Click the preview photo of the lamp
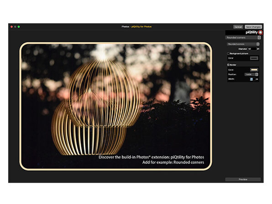The height and width of the screenshot is (204, 272). click(x=116, y=106)
